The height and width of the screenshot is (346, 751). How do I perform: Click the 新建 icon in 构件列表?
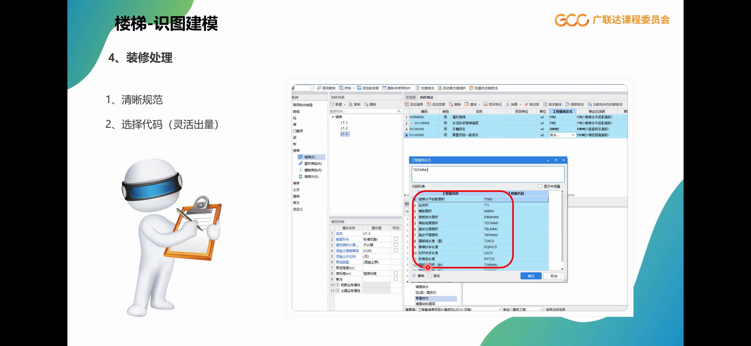point(332,104)
